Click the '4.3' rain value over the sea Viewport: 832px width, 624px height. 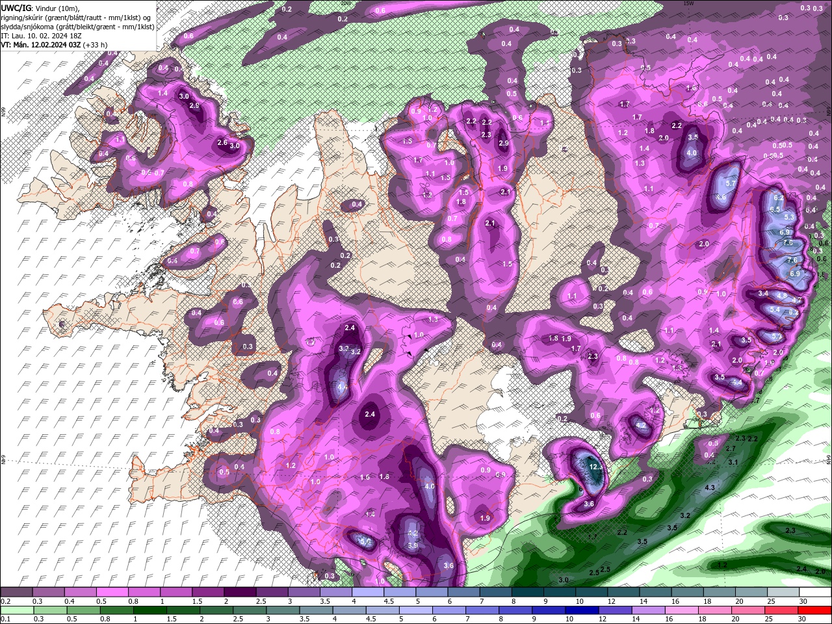tap(710, 487)
